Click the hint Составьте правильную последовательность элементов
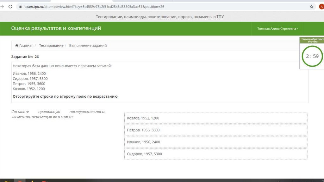The height and width of the screenshot is (182, 324). 58,114
